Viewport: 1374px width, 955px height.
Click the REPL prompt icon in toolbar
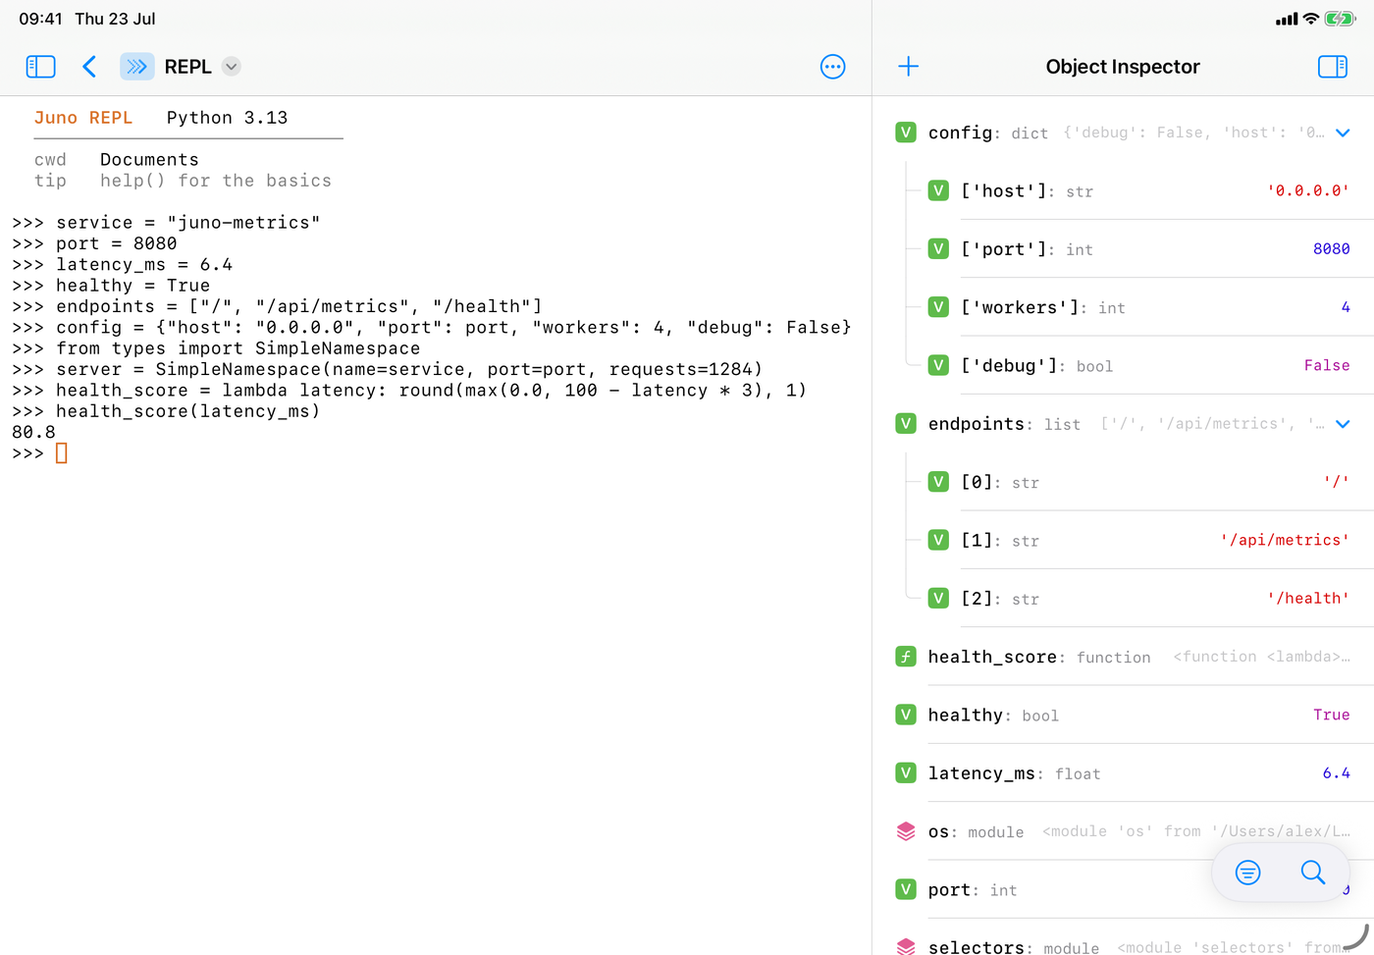(x=137, y=67)
